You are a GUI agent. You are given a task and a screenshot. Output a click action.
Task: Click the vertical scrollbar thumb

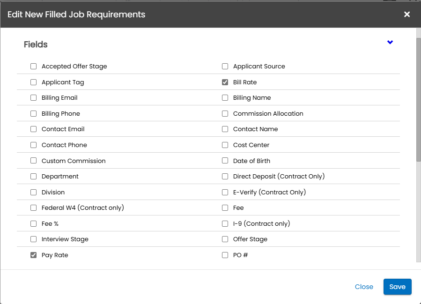point(418,98)
